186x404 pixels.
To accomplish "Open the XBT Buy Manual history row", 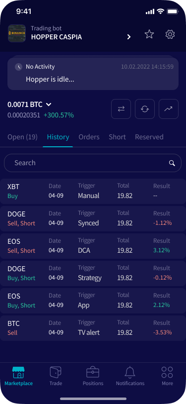I will pos(93,191).
